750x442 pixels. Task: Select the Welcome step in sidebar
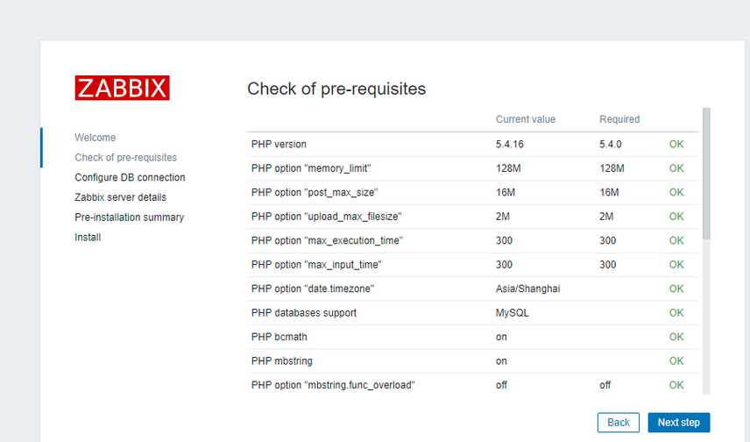click(x=96, y=138)
